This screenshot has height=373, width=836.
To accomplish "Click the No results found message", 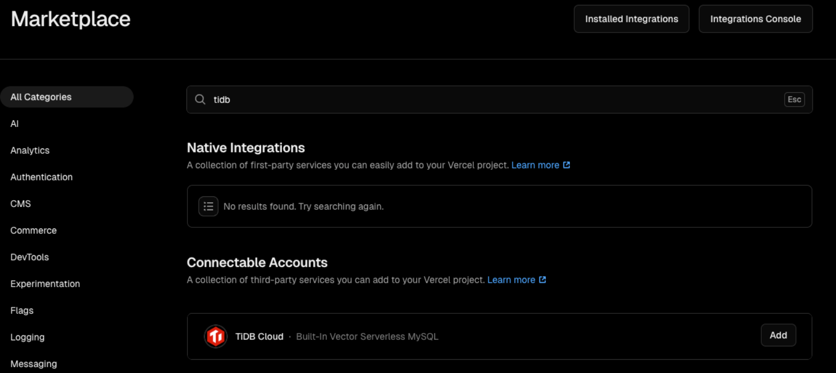I will 303,206.
